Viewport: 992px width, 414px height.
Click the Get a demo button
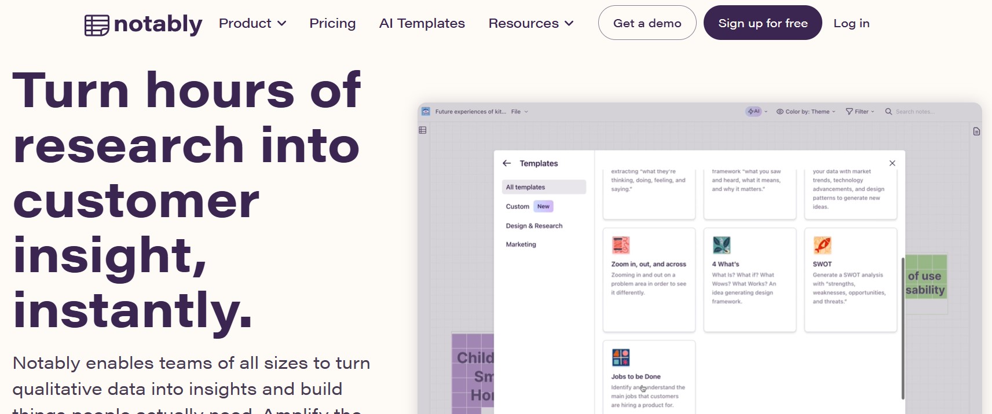(647, 23)
